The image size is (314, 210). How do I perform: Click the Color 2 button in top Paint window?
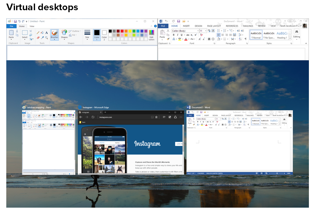[x=104, y=35]
